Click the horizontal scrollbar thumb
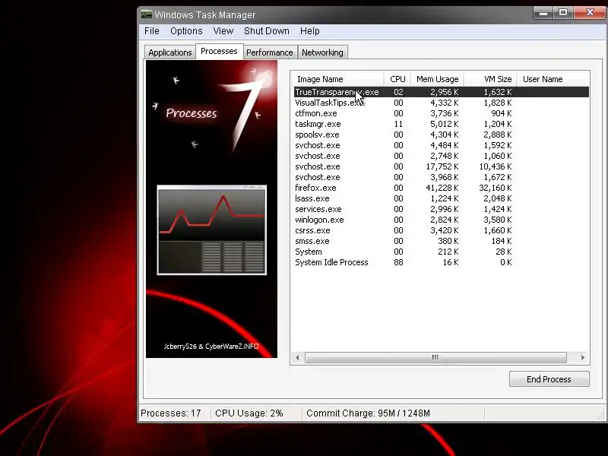The width and height of the screenshot is (608, 456). [435, 357]
